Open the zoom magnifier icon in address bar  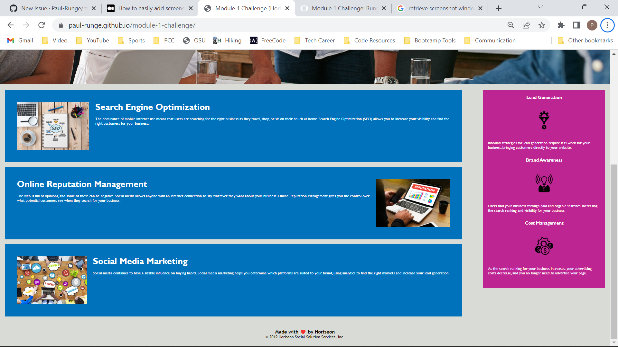(x=511, y=25)
